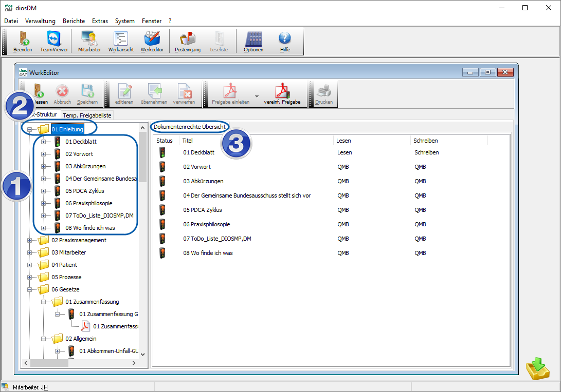Open the Verwaltung menu
Viewport: 561px width, 392px height.
[40, 21]
